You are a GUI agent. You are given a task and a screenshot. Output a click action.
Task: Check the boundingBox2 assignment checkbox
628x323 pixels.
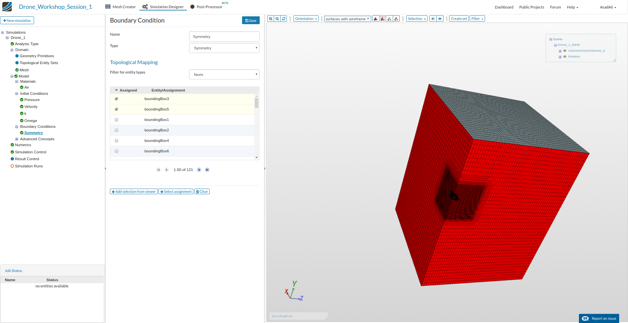click(x=116, y=130)
